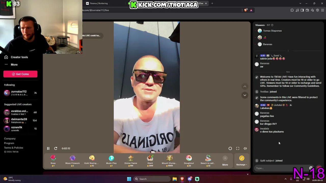Send the Music Play gift
Screen dimensions: 326x183
[111, 161]
